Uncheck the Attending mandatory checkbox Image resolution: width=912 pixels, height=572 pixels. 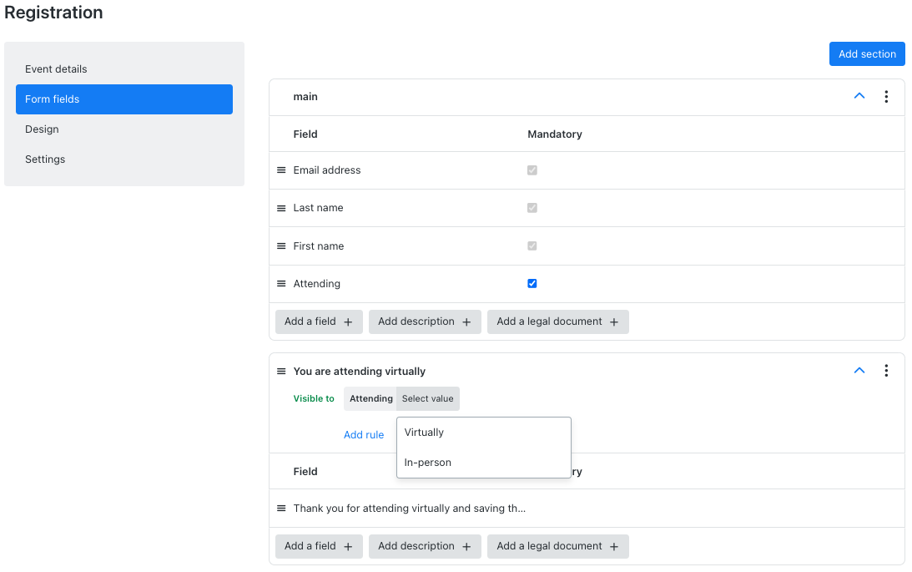(x=532, y=283)
